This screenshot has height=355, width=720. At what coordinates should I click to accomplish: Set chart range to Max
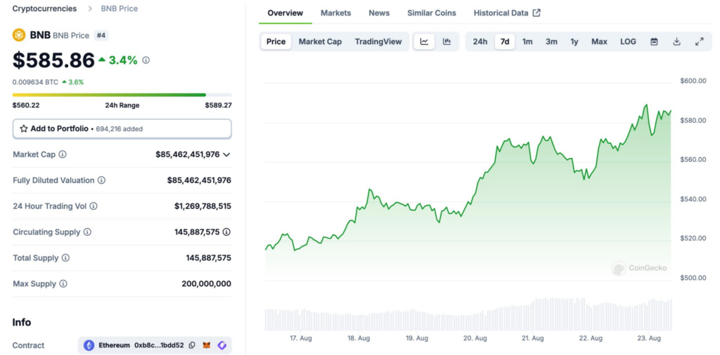(x=599, y=41)
